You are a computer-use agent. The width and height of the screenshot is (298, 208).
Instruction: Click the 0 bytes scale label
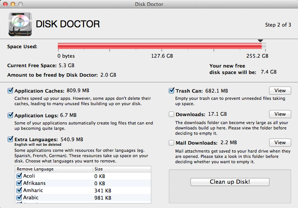tap(66, 56)
